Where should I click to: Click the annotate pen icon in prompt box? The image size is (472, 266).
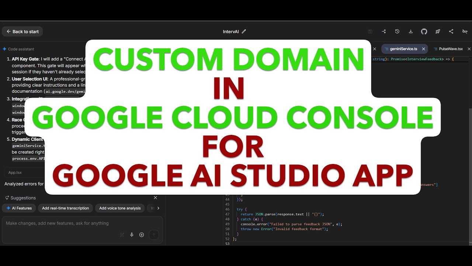122,235
